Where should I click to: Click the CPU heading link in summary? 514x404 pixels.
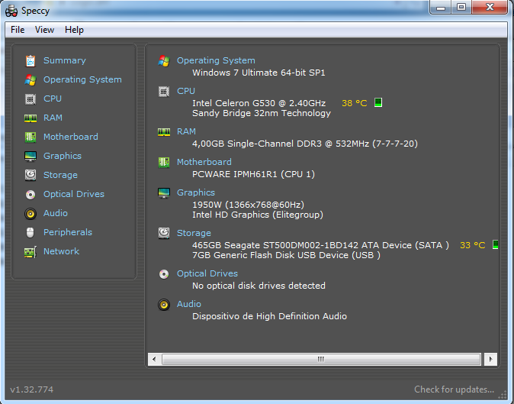coord(186,91)
